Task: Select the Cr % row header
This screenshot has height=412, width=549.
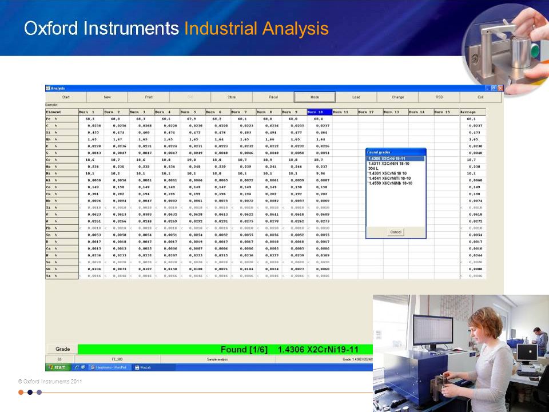Action: pos(62,160)
